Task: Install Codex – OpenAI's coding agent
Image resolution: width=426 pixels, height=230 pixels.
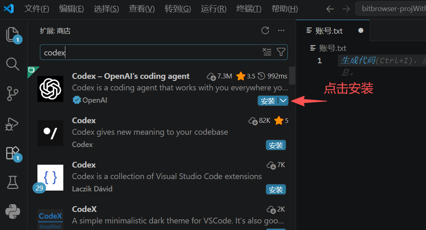Action: 268,101
